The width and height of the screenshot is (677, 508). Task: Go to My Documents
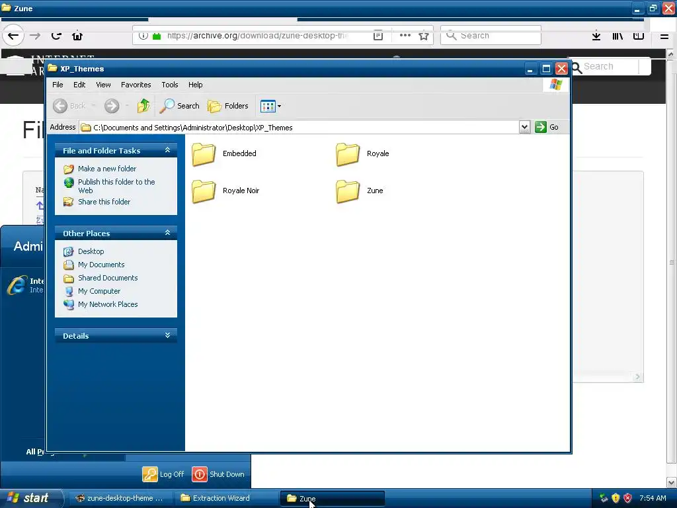pyautogui.click(x=101, y=265)
